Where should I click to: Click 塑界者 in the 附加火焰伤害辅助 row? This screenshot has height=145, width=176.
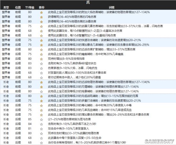coord(6,12)
